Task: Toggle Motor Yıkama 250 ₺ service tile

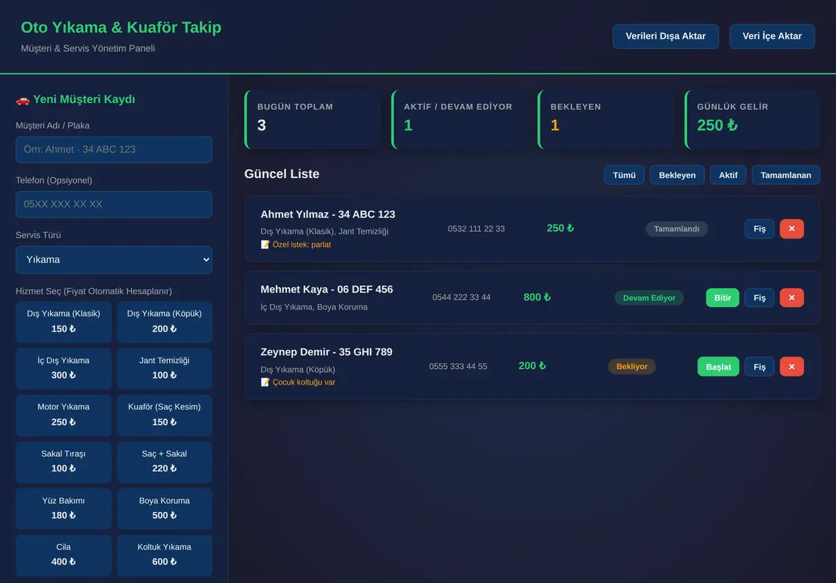Action: pos(63,415)
